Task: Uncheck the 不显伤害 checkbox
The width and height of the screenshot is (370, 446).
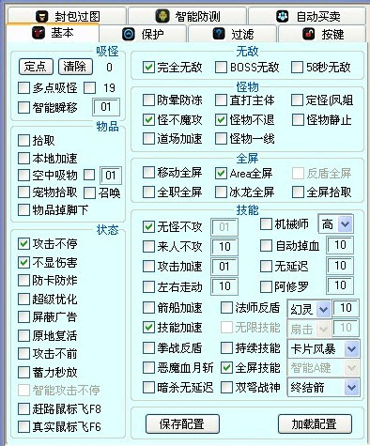Action: pos(23,262)
